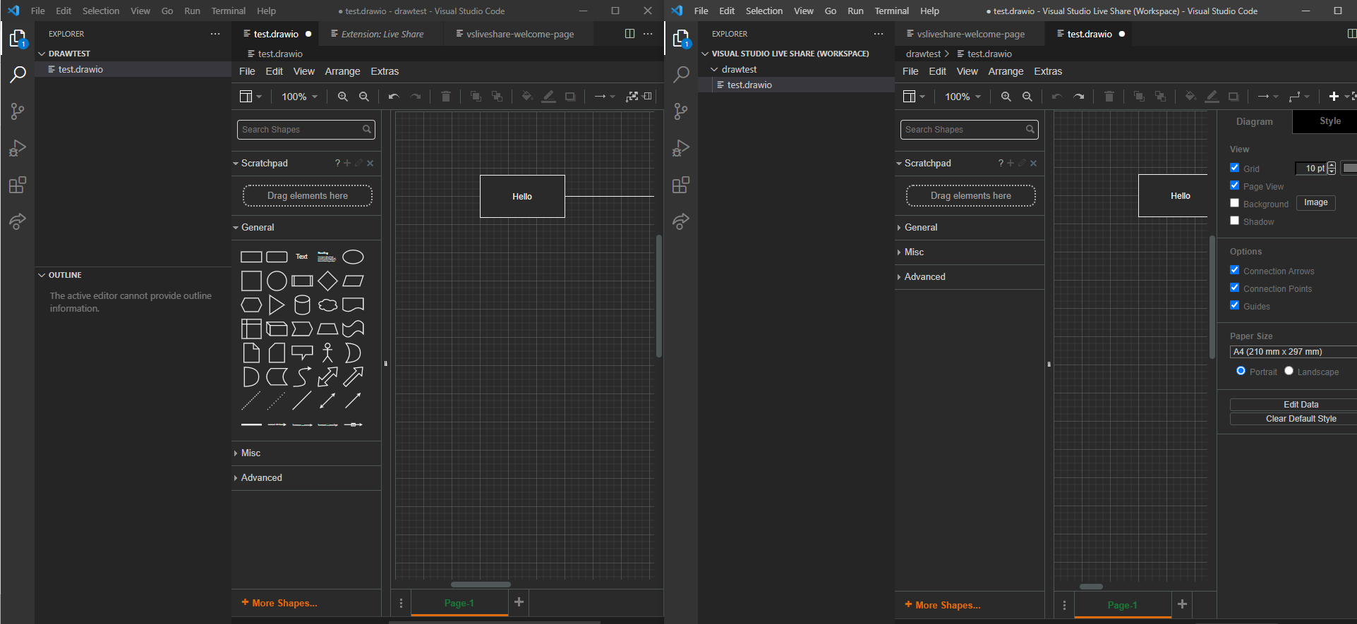This screenshot has height=624, width=1357.
Task: Split the left editor with split icon
Action: click(629, 34)
